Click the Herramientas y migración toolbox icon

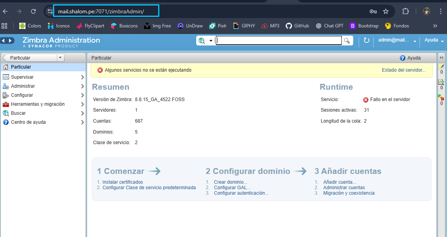click(5, 104)
